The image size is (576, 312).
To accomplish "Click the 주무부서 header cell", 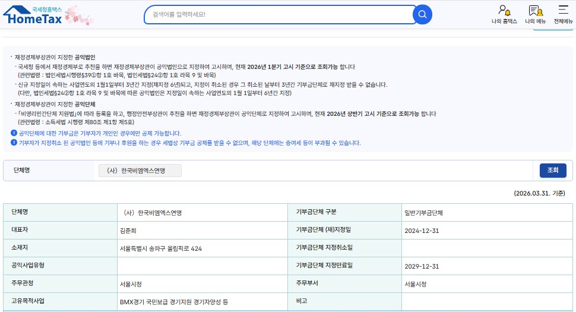I will click(344, 283).
